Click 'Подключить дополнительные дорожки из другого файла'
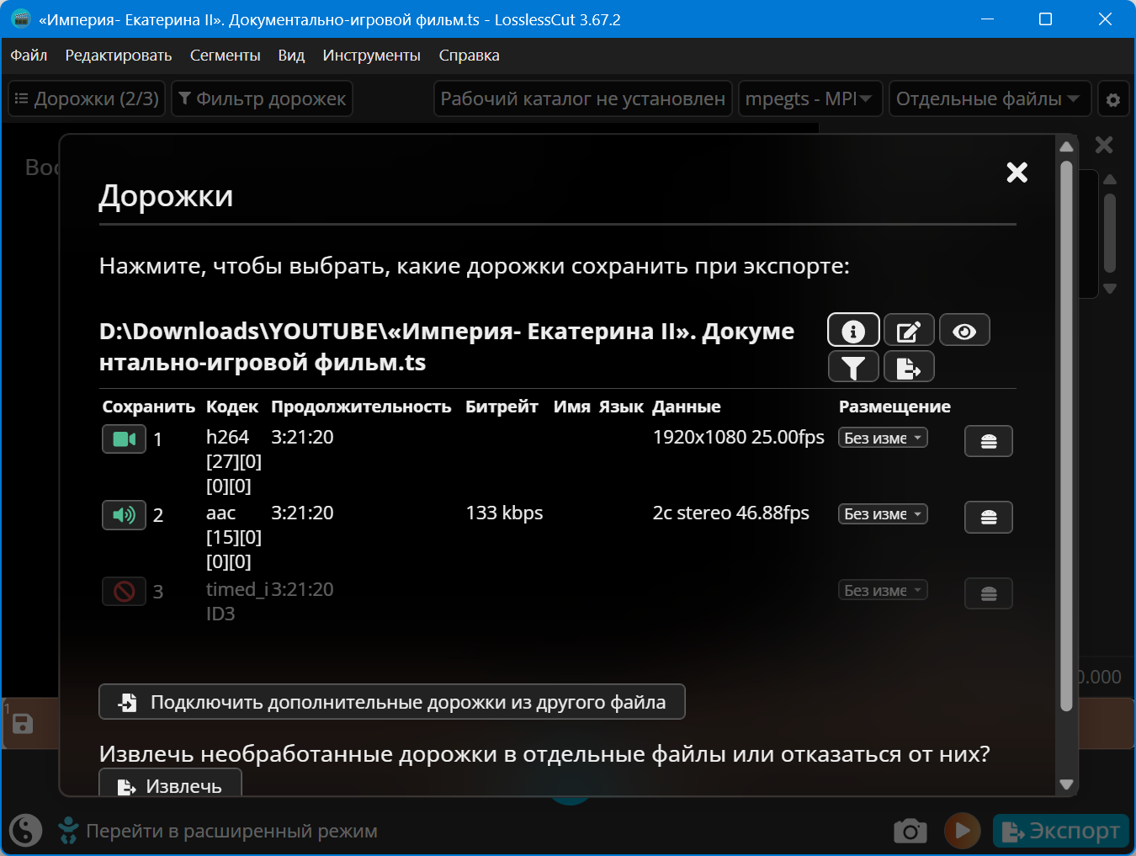This screenshot has width=1136, height=856. [392, 702]
